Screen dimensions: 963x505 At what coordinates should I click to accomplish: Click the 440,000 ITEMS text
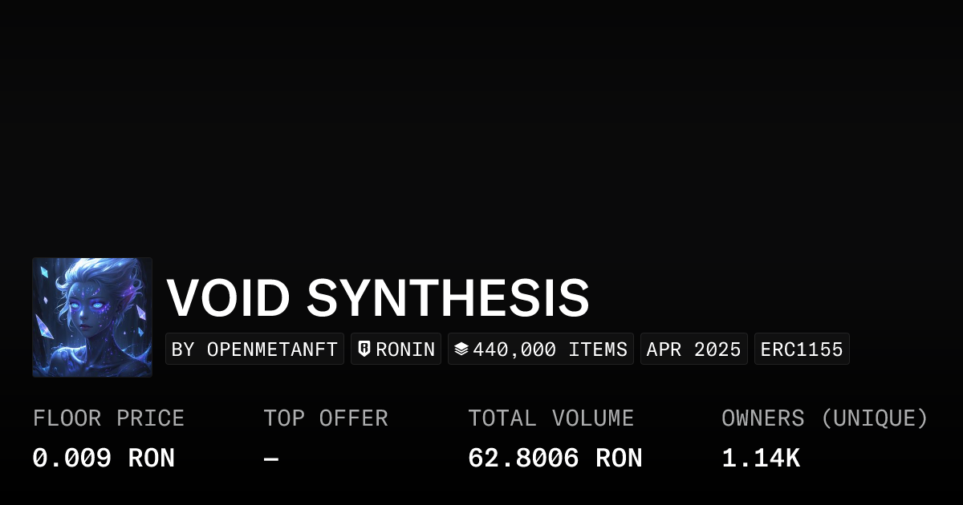[550, 349]
